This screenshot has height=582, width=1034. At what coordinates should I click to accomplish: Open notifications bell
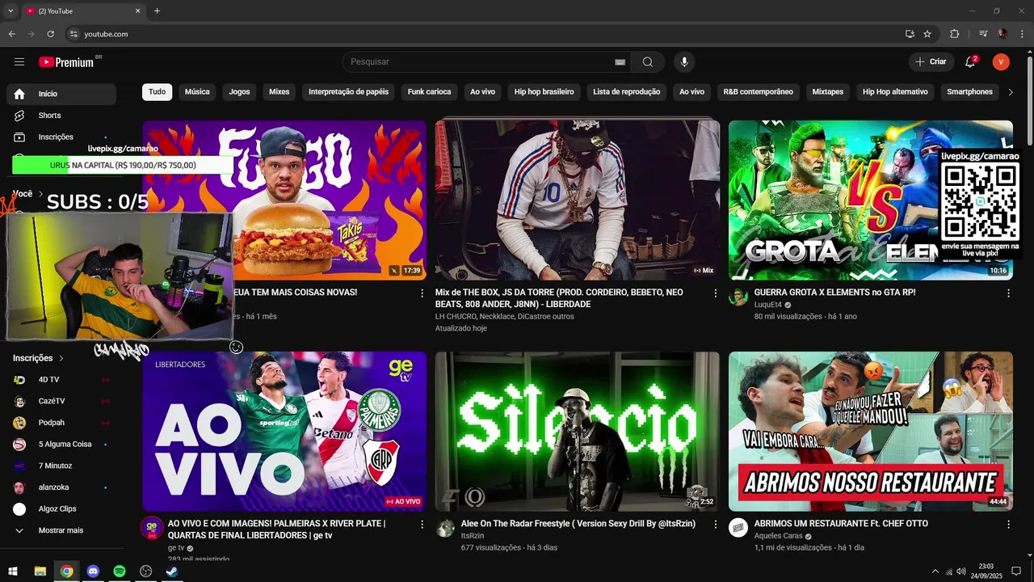pyautogui.click(x=970, y=61)
